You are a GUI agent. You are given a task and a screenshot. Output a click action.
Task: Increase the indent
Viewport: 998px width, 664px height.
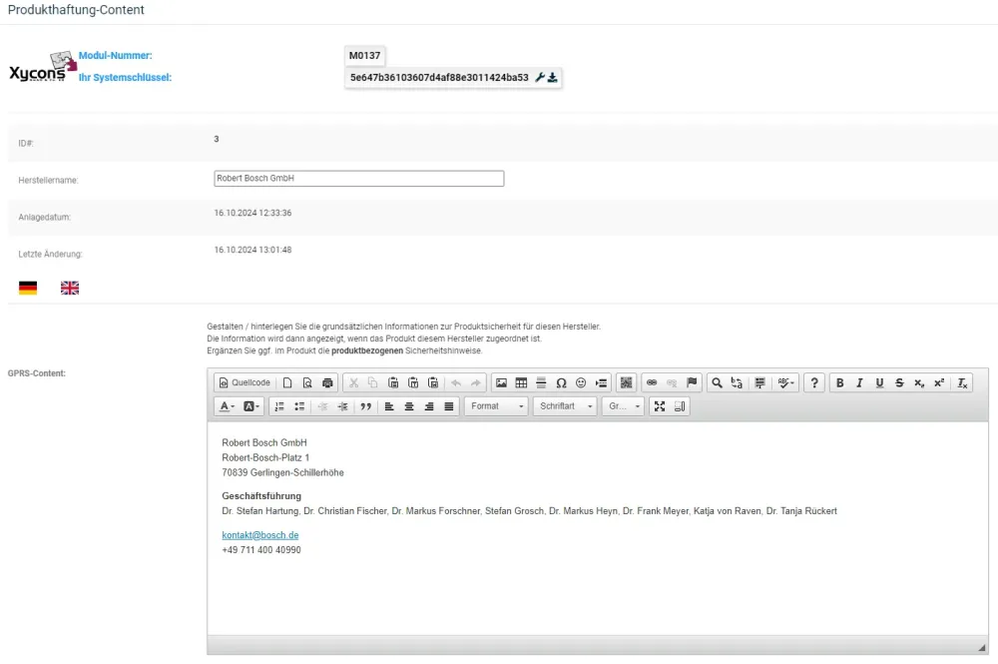coord(342,406)
